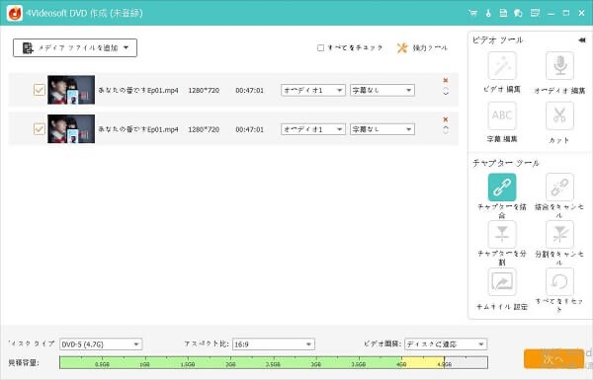Select the first video thumbnail
593x380 pixels.
[x=71, y=90]
